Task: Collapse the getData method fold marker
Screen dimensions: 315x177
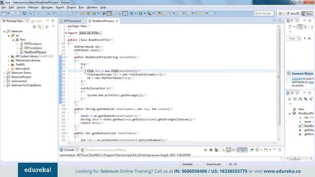Action: click(x=66, y=109)
